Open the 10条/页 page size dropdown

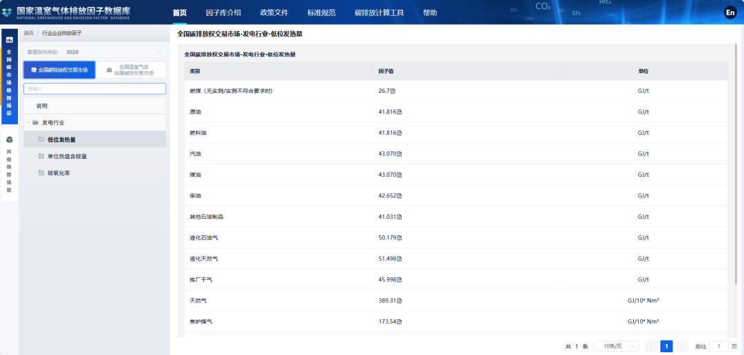(x=617, y=347)
